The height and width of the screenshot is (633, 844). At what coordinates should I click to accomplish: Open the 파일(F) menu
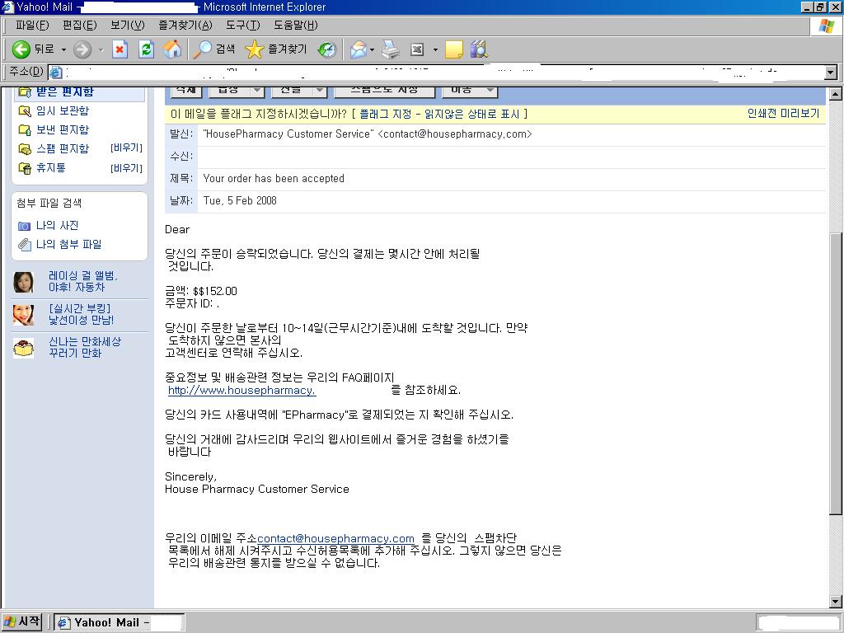click(x=32, y=25)
